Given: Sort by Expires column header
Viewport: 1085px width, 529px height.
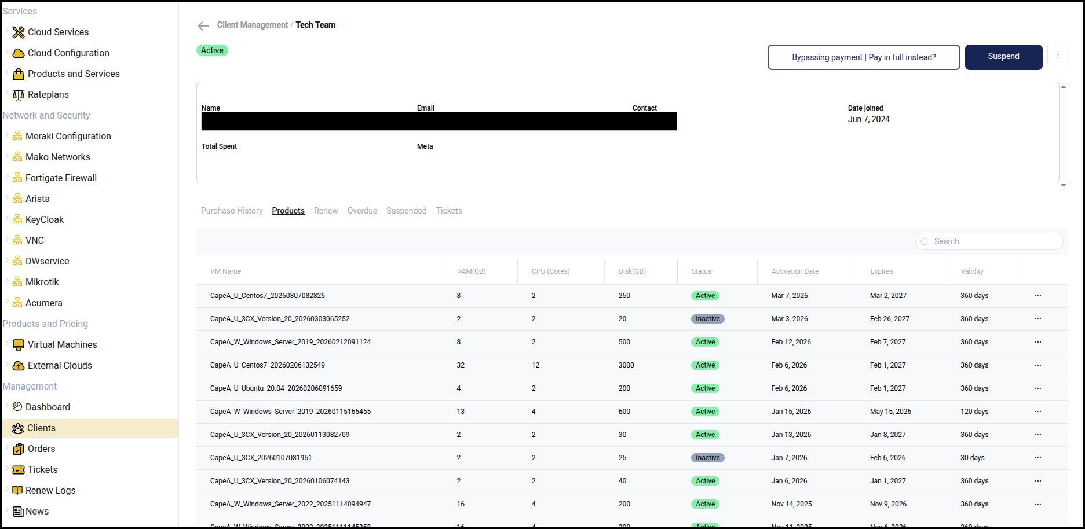Looking at the screenshot, I should (881, 271).
